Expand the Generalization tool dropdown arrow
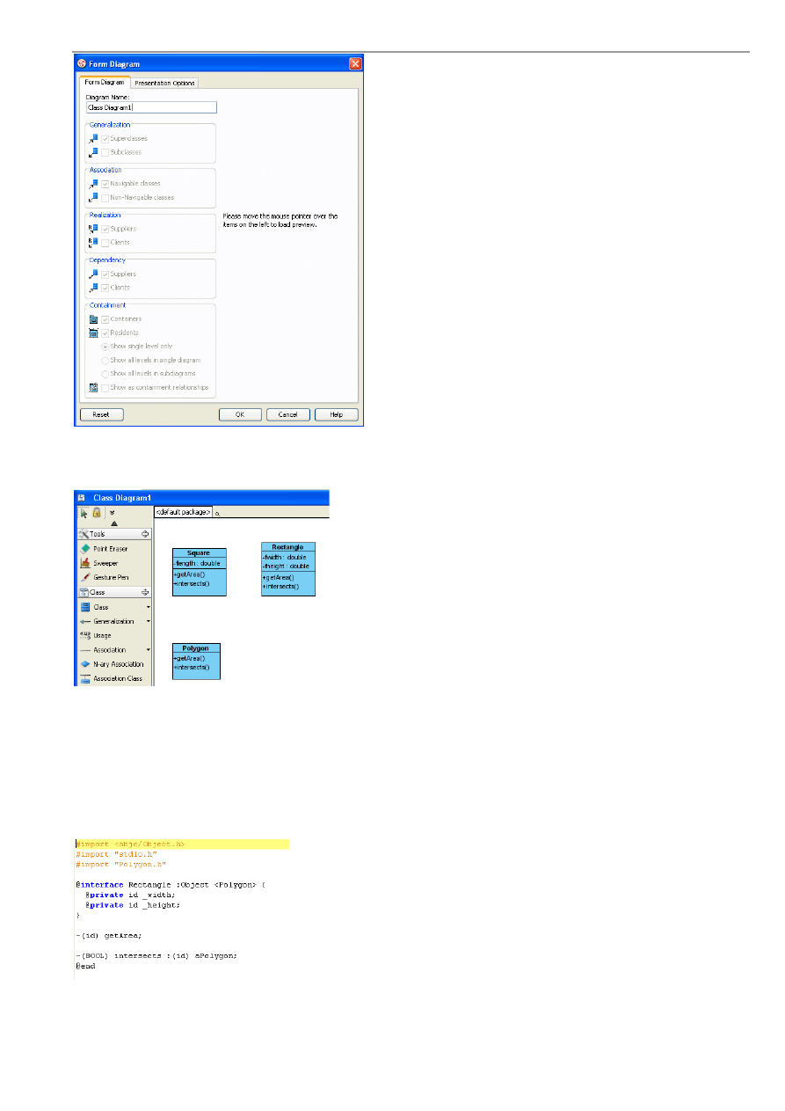 148,621
